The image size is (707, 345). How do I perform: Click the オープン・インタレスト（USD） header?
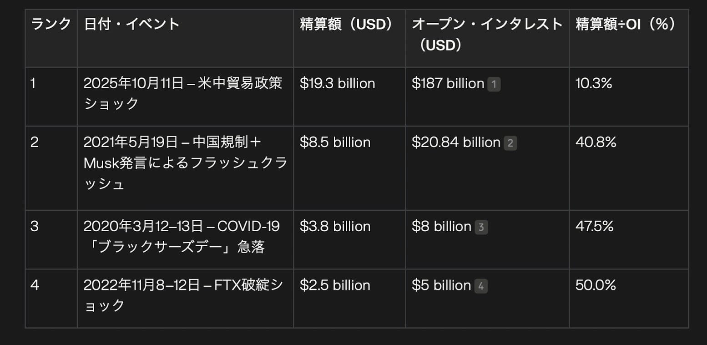[x=487, y=35]
